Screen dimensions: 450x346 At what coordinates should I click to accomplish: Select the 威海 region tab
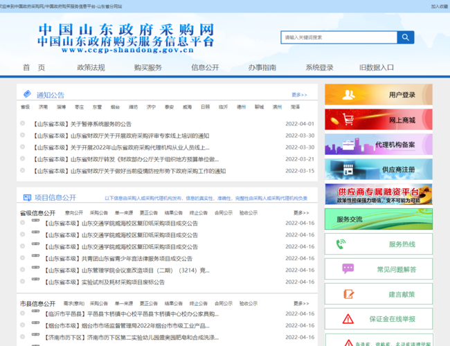(x=187, y=107)
